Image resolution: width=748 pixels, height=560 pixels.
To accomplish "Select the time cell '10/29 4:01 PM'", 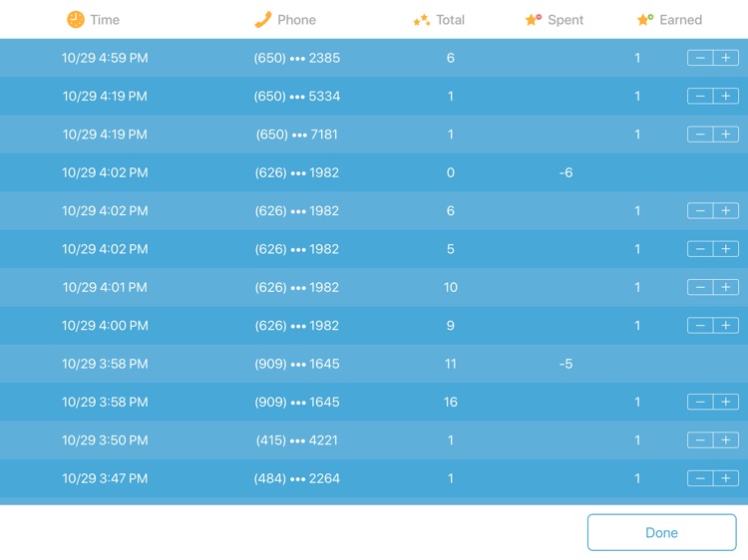I will [x=105, y=287].
